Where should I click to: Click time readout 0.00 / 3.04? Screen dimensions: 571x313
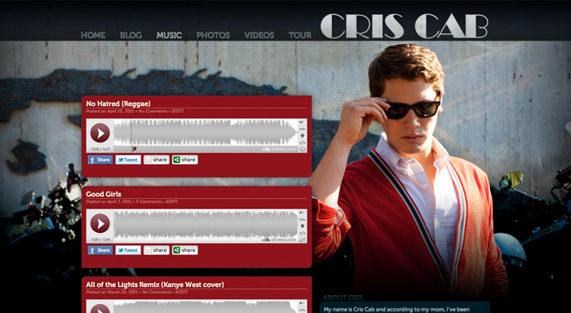(x=100, y=240)
